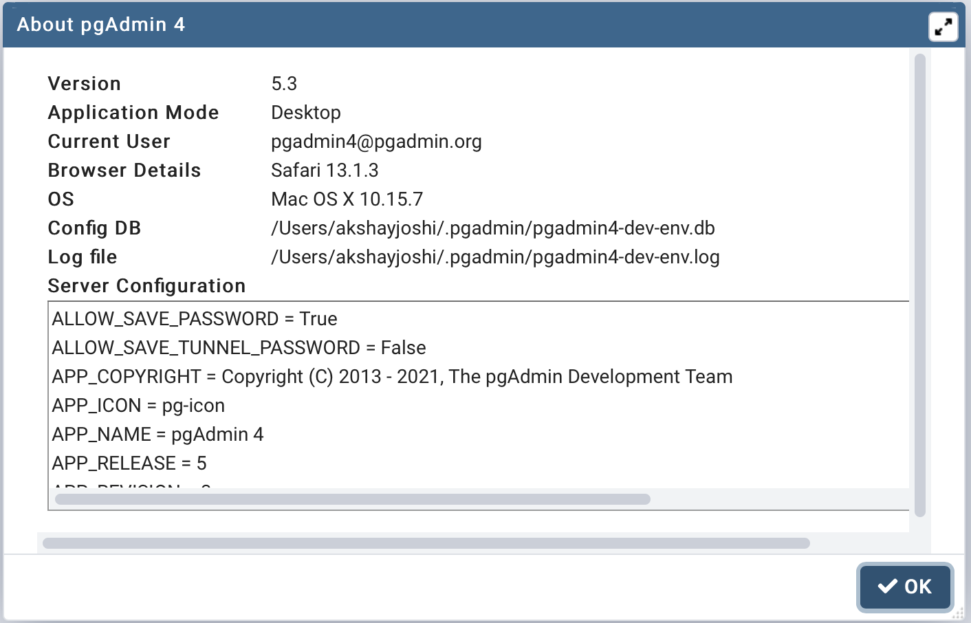
Task: Click the vertical scrollbar of the dialog
Action: (x=920, y=285)
